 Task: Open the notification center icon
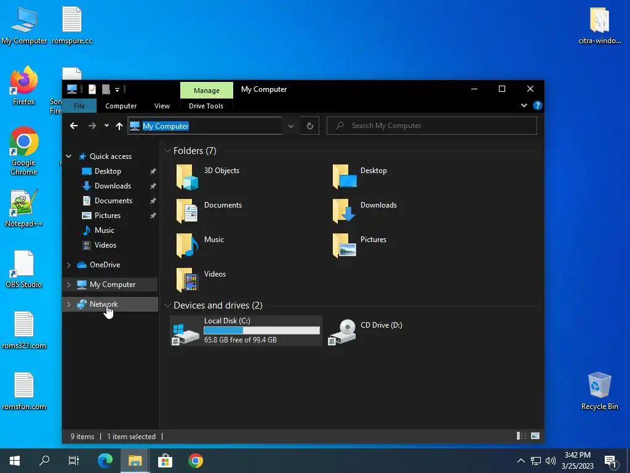[x=611, y=461]
